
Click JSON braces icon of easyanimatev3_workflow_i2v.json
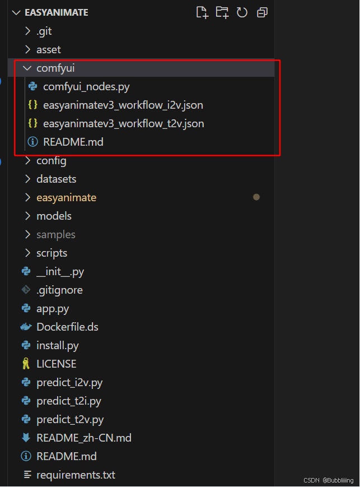[33, 105]
